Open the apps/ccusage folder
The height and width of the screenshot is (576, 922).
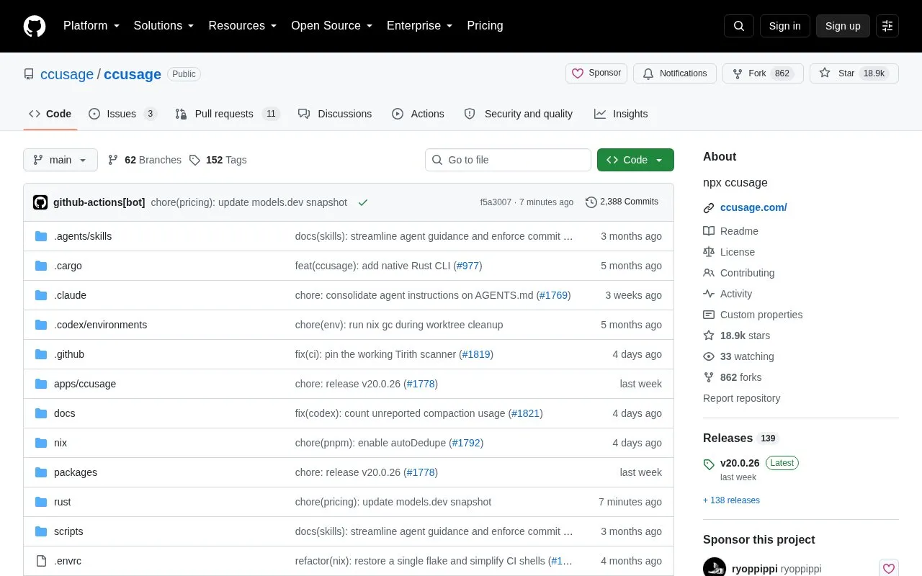(85, 384)
